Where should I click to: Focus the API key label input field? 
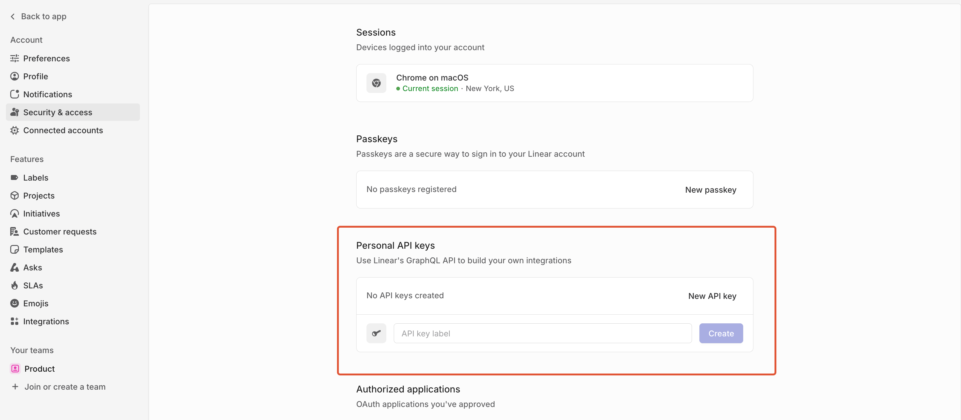542,333
